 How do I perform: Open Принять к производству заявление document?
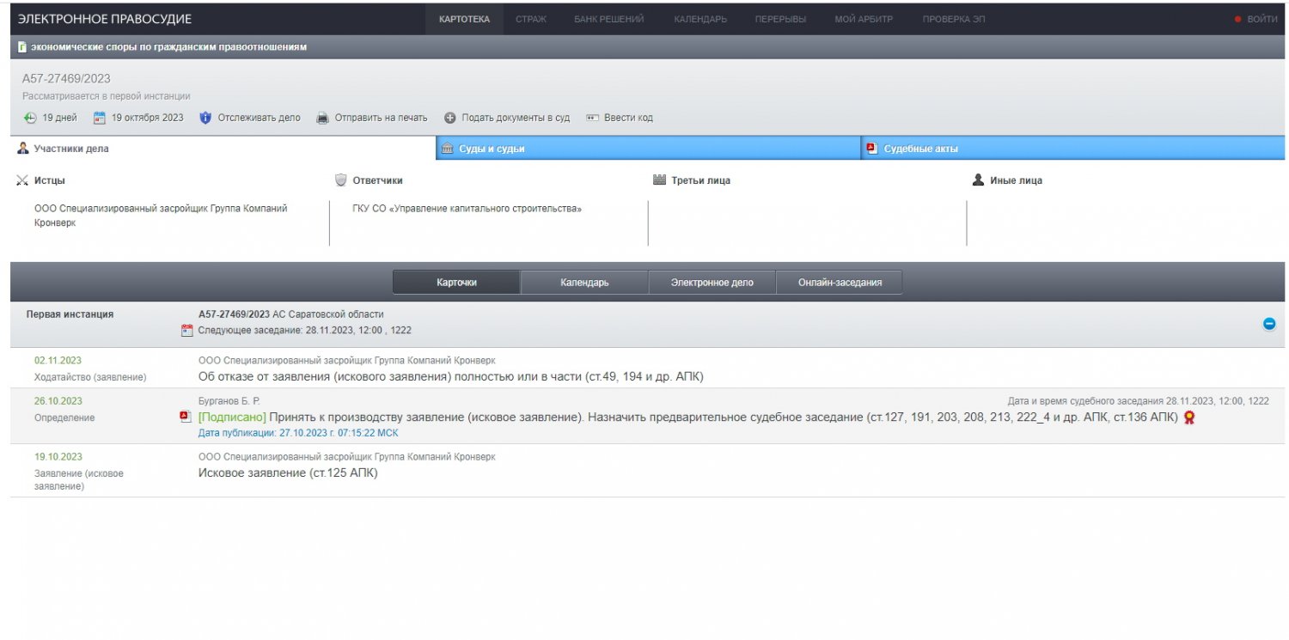click(x=724, y=418)
